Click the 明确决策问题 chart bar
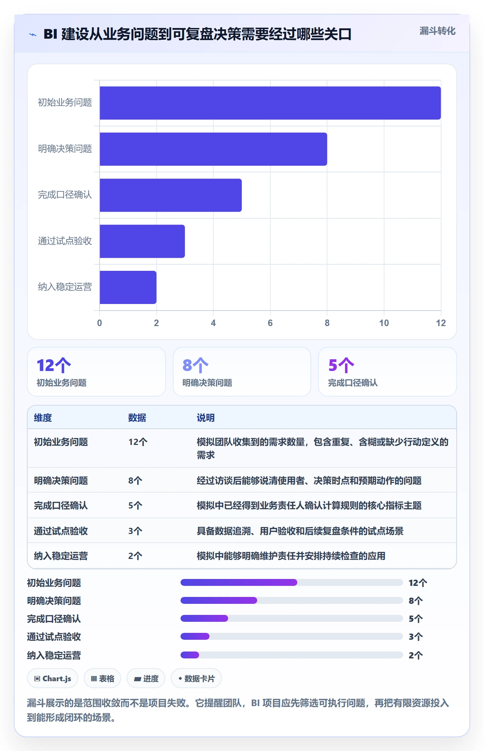 [213, 149]
